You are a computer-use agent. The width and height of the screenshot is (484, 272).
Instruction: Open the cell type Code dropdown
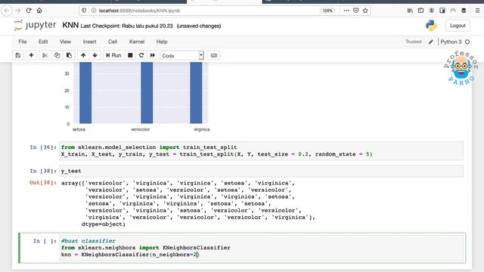(181, 55)
